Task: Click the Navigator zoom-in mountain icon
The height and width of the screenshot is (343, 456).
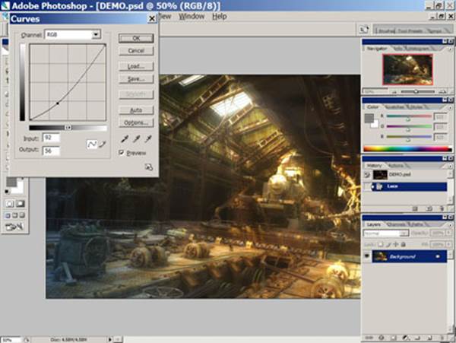Action: pyautogui.click(x=442, y=92)
